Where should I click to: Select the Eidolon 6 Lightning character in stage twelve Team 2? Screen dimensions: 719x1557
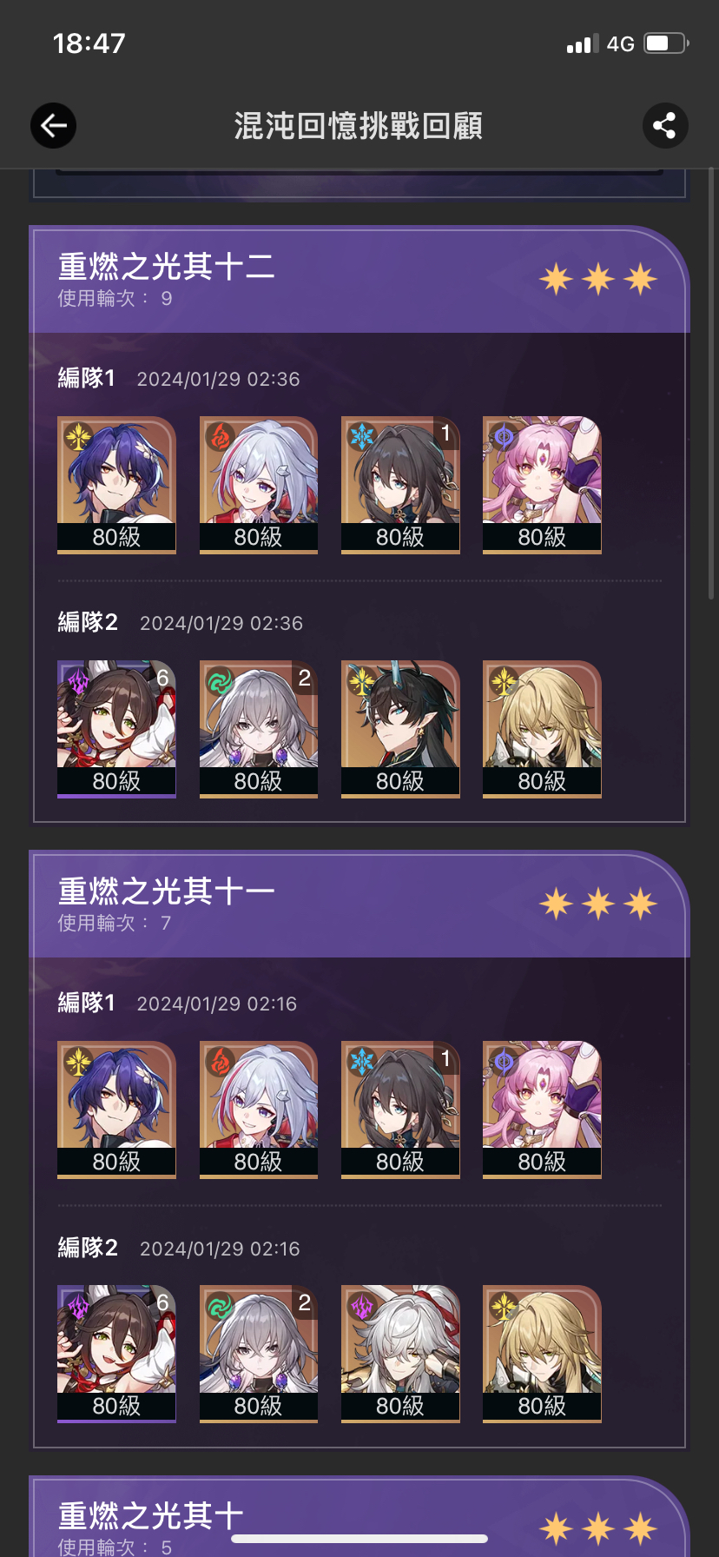pos(116,729)
